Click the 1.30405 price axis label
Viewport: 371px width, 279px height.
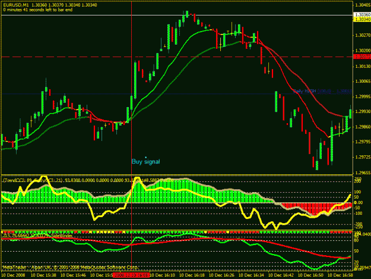pos(363,5)
